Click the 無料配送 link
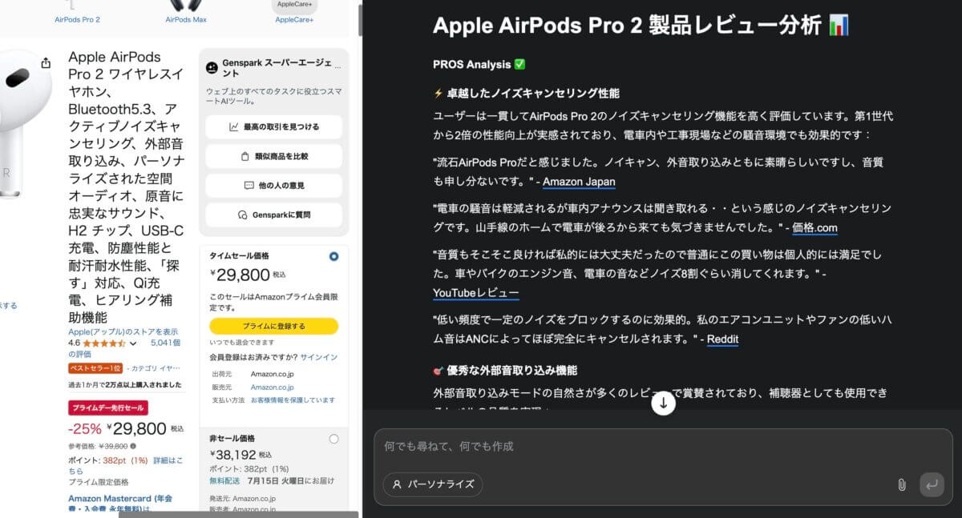Image resolution: width=962 pixels, height=518 pixels. (x=224, y=480)
